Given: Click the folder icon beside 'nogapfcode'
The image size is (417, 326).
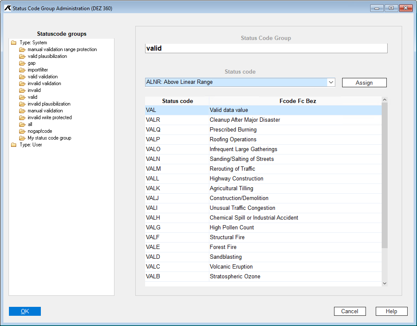Looking at the screenshot, I should tap(22, 131).
